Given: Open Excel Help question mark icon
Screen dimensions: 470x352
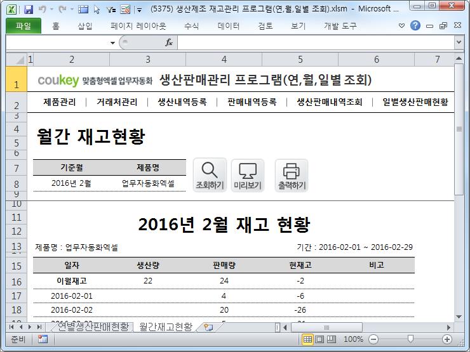Looking at the screenshot, I should click(415, 26).
